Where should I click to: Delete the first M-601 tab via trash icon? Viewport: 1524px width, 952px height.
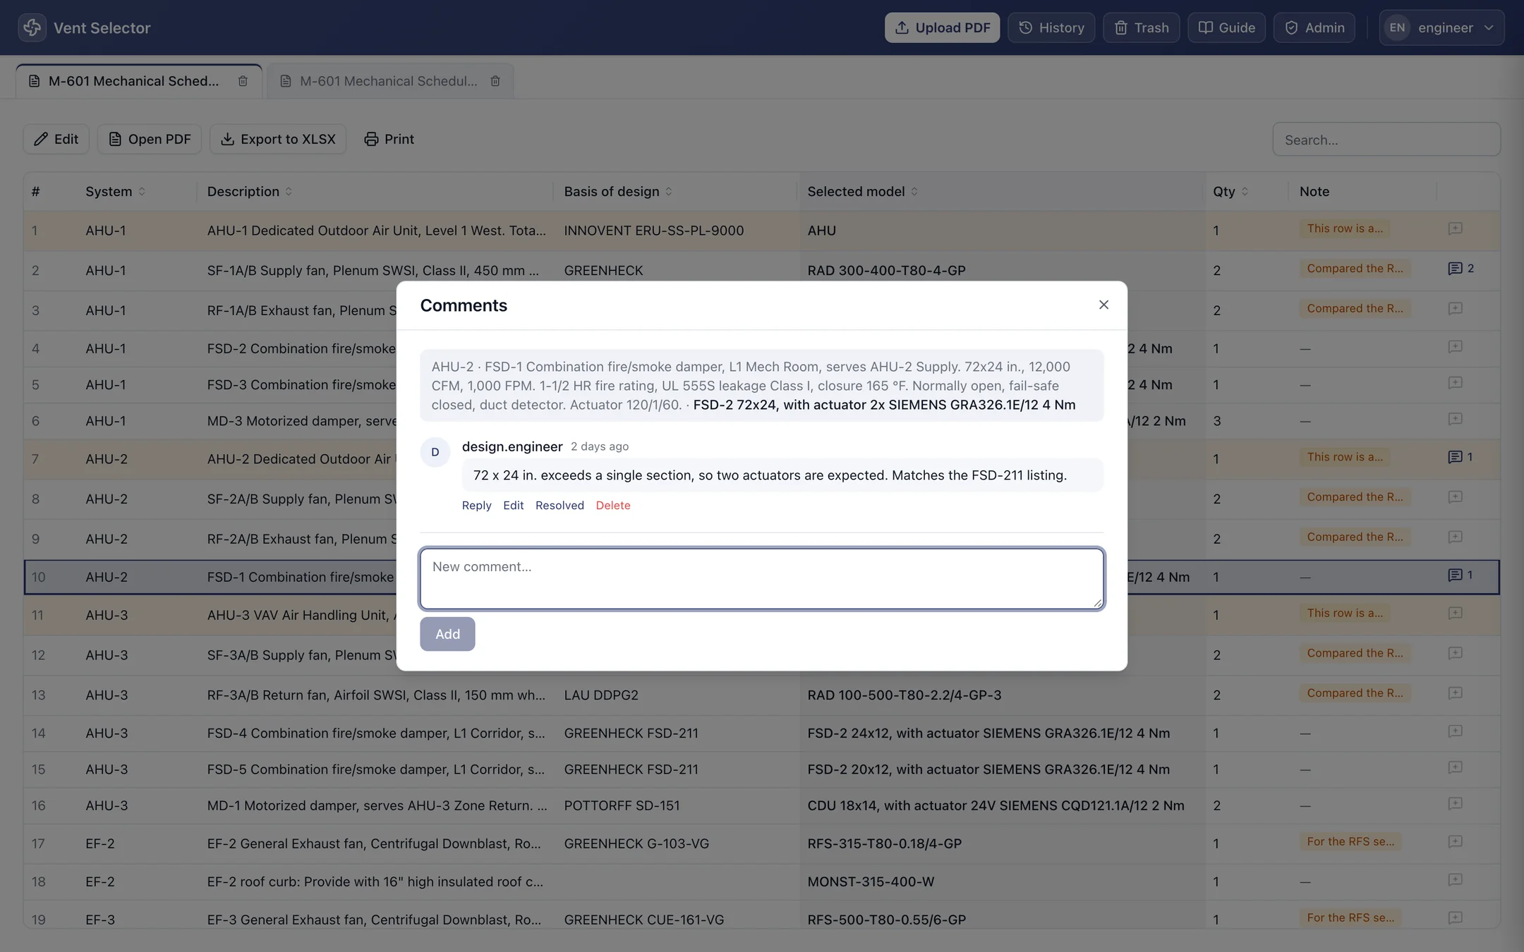coord(243,81)
